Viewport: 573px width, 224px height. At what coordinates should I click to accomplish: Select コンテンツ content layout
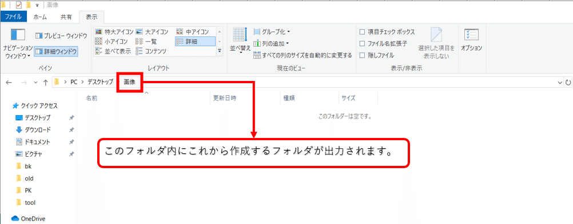(151, 51)
